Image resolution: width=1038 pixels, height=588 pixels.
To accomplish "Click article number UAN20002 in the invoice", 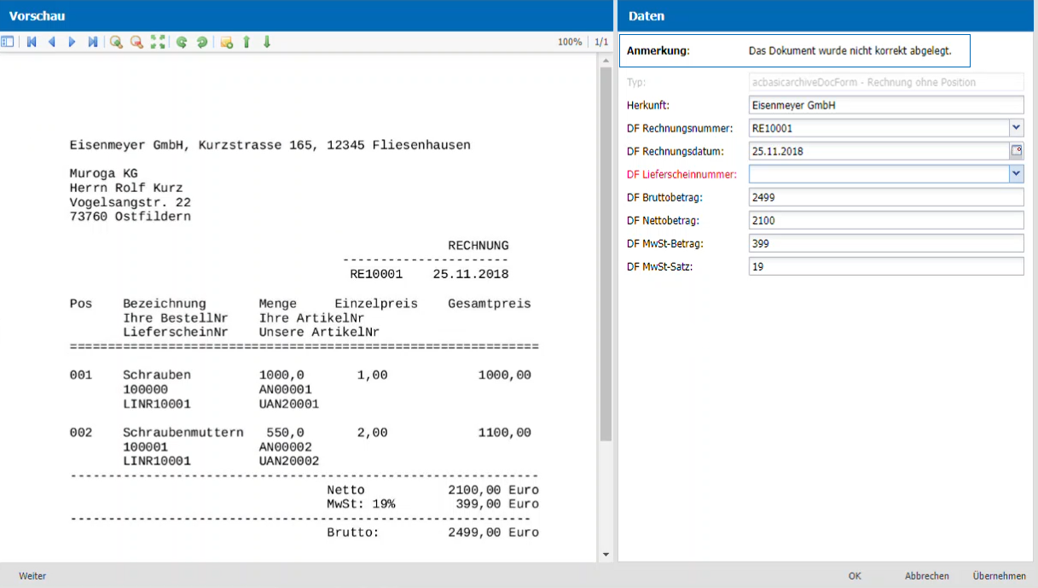I will 289,461.
